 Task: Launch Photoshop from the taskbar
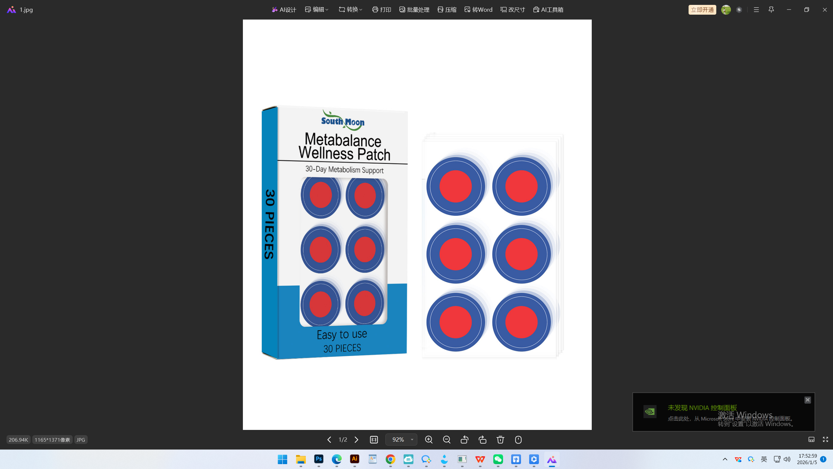[319, 459]
